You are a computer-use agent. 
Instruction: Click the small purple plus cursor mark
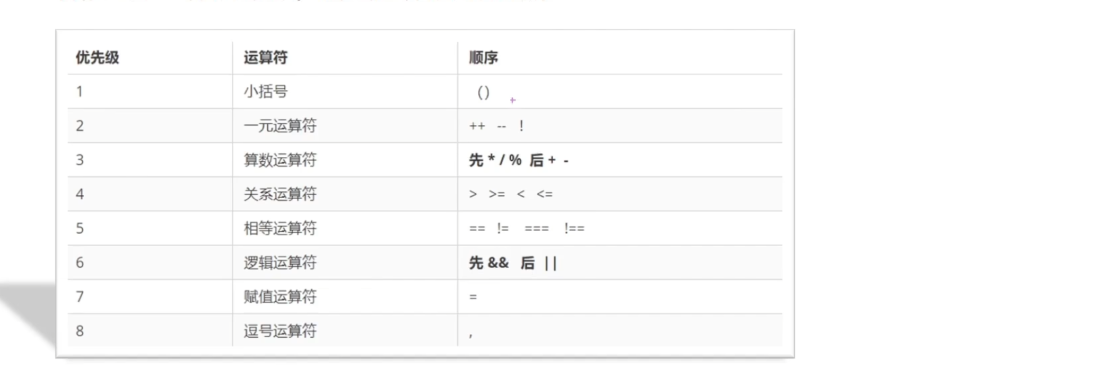pyautogui.click(x=513, y=100)
